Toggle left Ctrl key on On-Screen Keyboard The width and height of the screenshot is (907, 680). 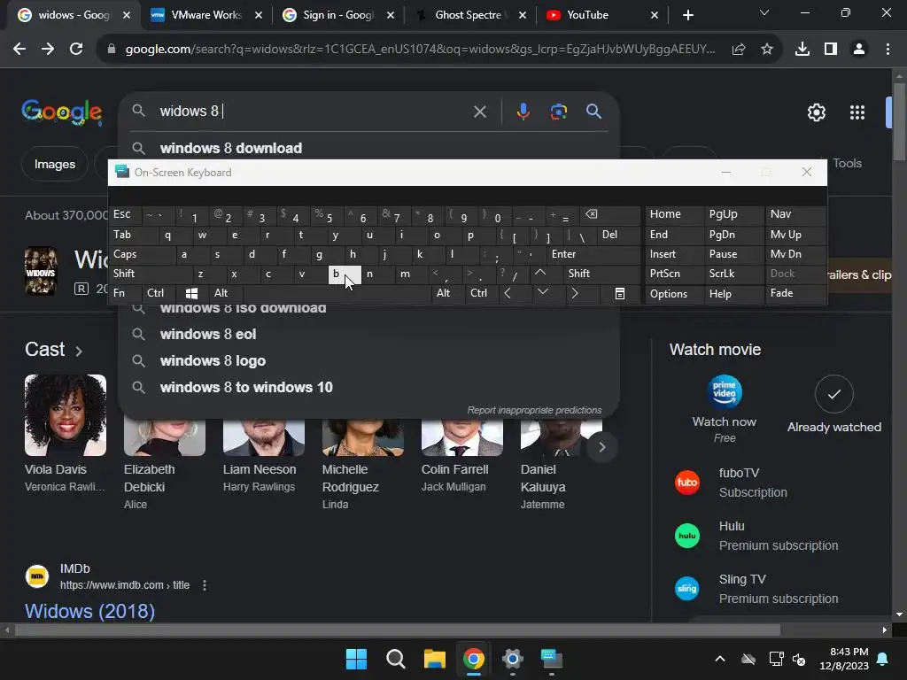(158, 293)
